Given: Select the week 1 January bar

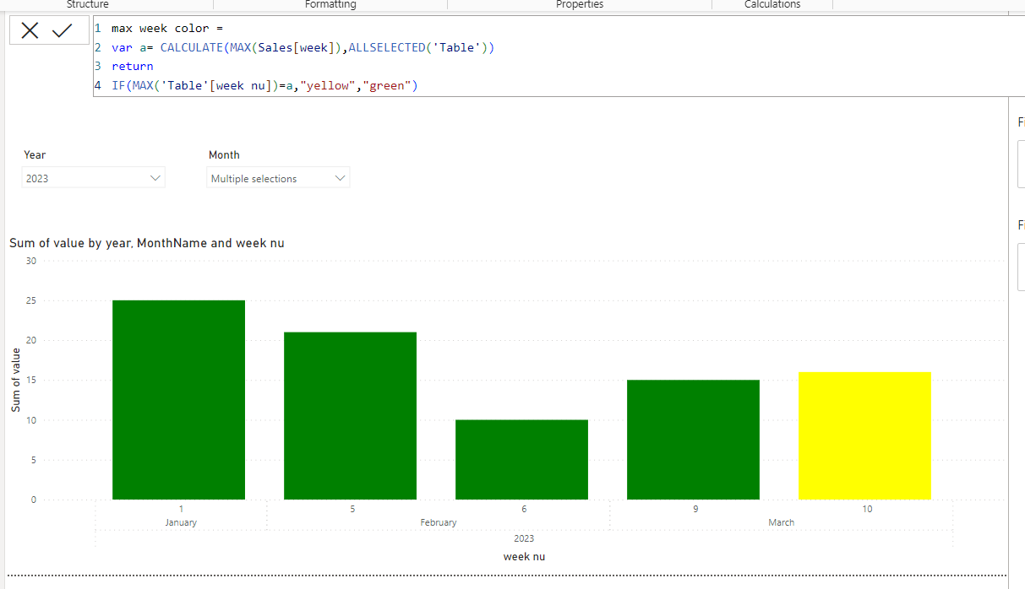Looking at the screenshot, I should click(x=178, y=400).
